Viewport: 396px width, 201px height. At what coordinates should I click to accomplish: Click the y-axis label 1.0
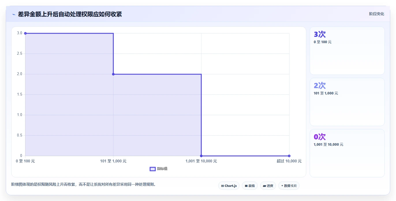click(20, 115)
